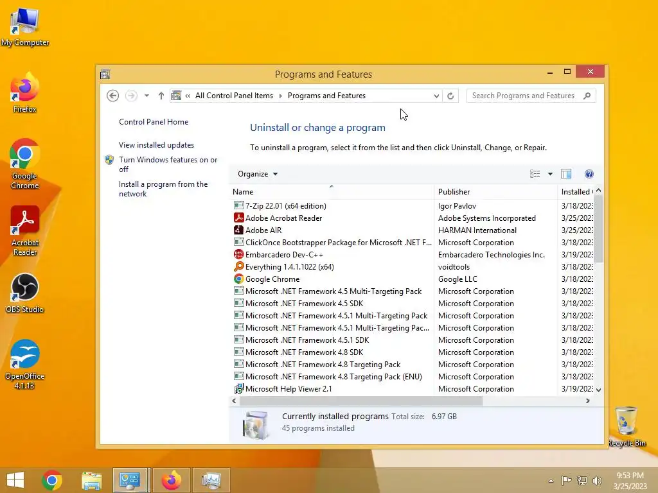Select OBS Studio desktop shortcut

[25, 293]
